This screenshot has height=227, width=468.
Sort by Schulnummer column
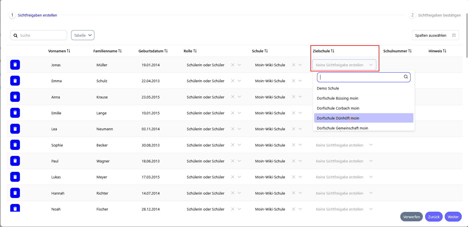410,51
